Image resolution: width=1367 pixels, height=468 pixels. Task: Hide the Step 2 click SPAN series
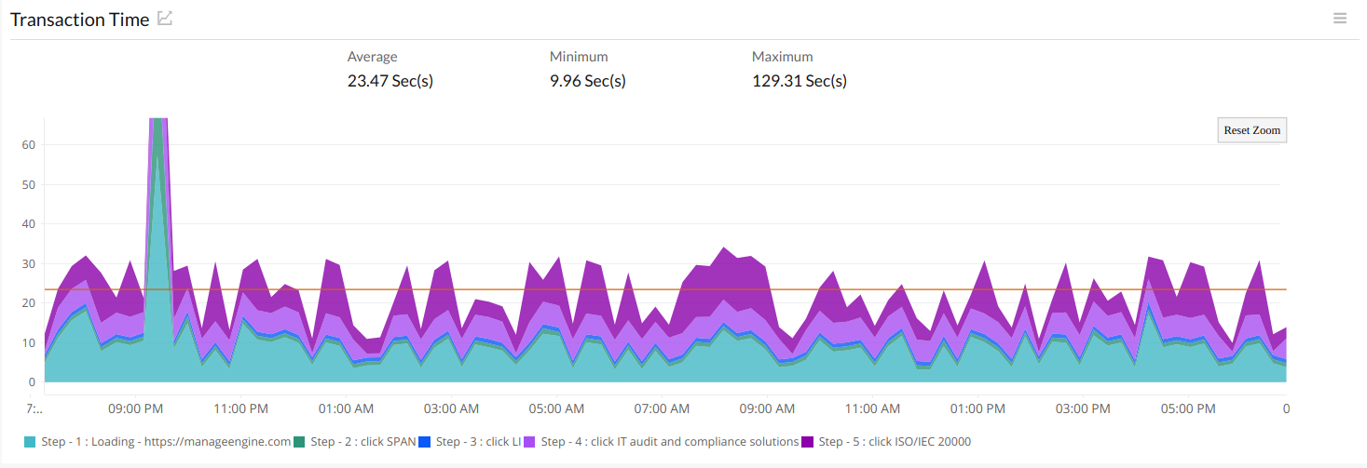point(362,442)
